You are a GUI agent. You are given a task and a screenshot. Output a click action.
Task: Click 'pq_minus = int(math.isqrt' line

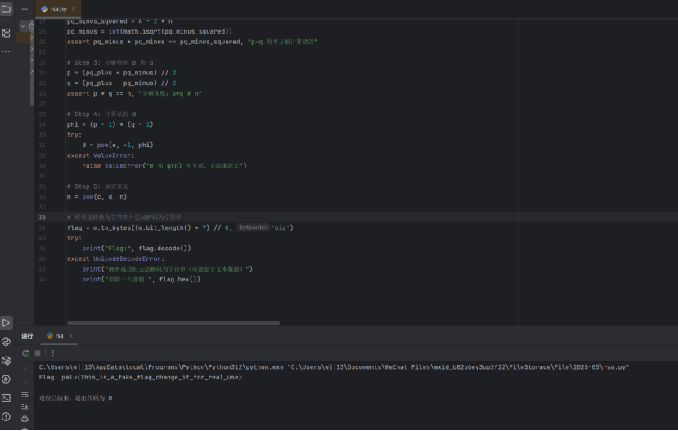150,32
